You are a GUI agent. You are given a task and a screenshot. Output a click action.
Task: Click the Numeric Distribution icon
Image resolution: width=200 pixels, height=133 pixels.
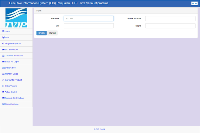[x=3, y=98]
